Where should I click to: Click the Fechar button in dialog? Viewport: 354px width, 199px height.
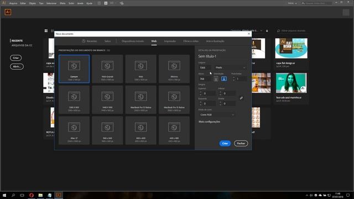point(241,143)
